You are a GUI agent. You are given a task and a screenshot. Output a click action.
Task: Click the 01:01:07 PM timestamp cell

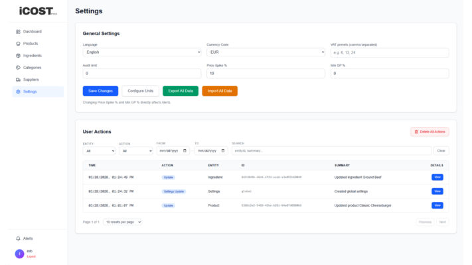(x=111, y=205)
